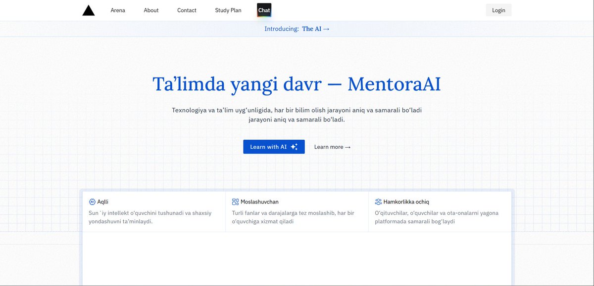Viewport: 594px width, 286px height.
Task: Open the Chat button in navbar
Action: 264,10
